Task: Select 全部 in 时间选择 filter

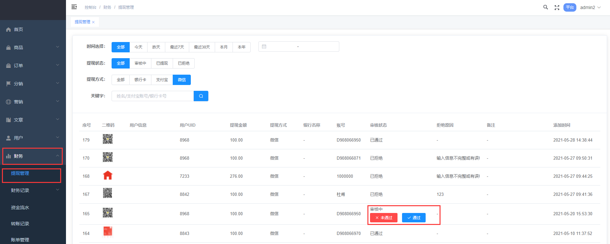Action: 121,47
